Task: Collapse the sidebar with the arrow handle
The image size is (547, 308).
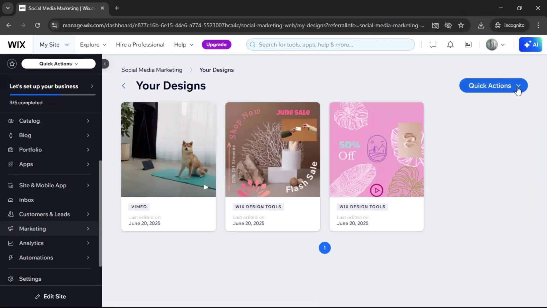Action: pos(105,64)
